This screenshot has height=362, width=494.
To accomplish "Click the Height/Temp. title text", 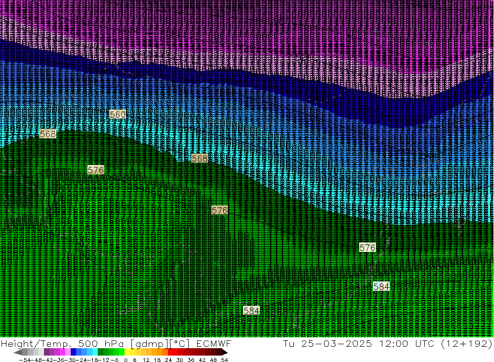I will pos(35,343).
